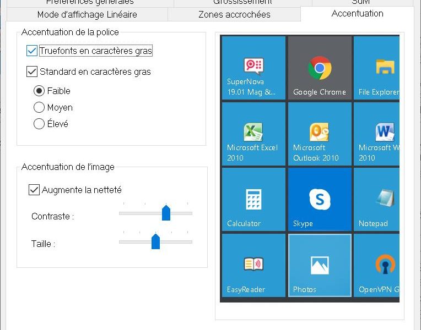
Task: Click the 'SuperNova 19.01 Mag' tile label
Action: tap(251, 86)
